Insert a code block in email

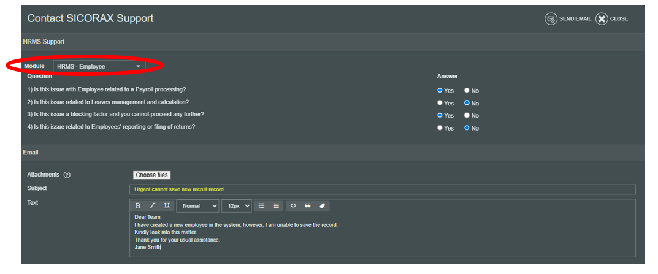point(293,206)
